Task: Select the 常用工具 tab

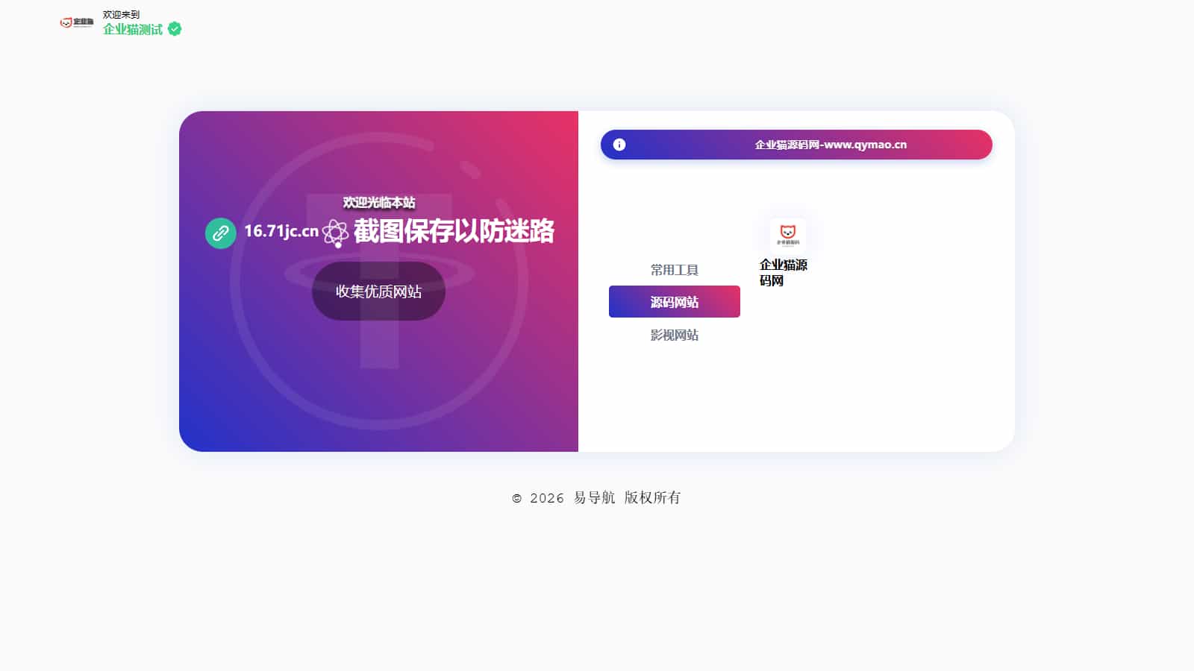Action: pyautogui.click(x=675, y=270)
